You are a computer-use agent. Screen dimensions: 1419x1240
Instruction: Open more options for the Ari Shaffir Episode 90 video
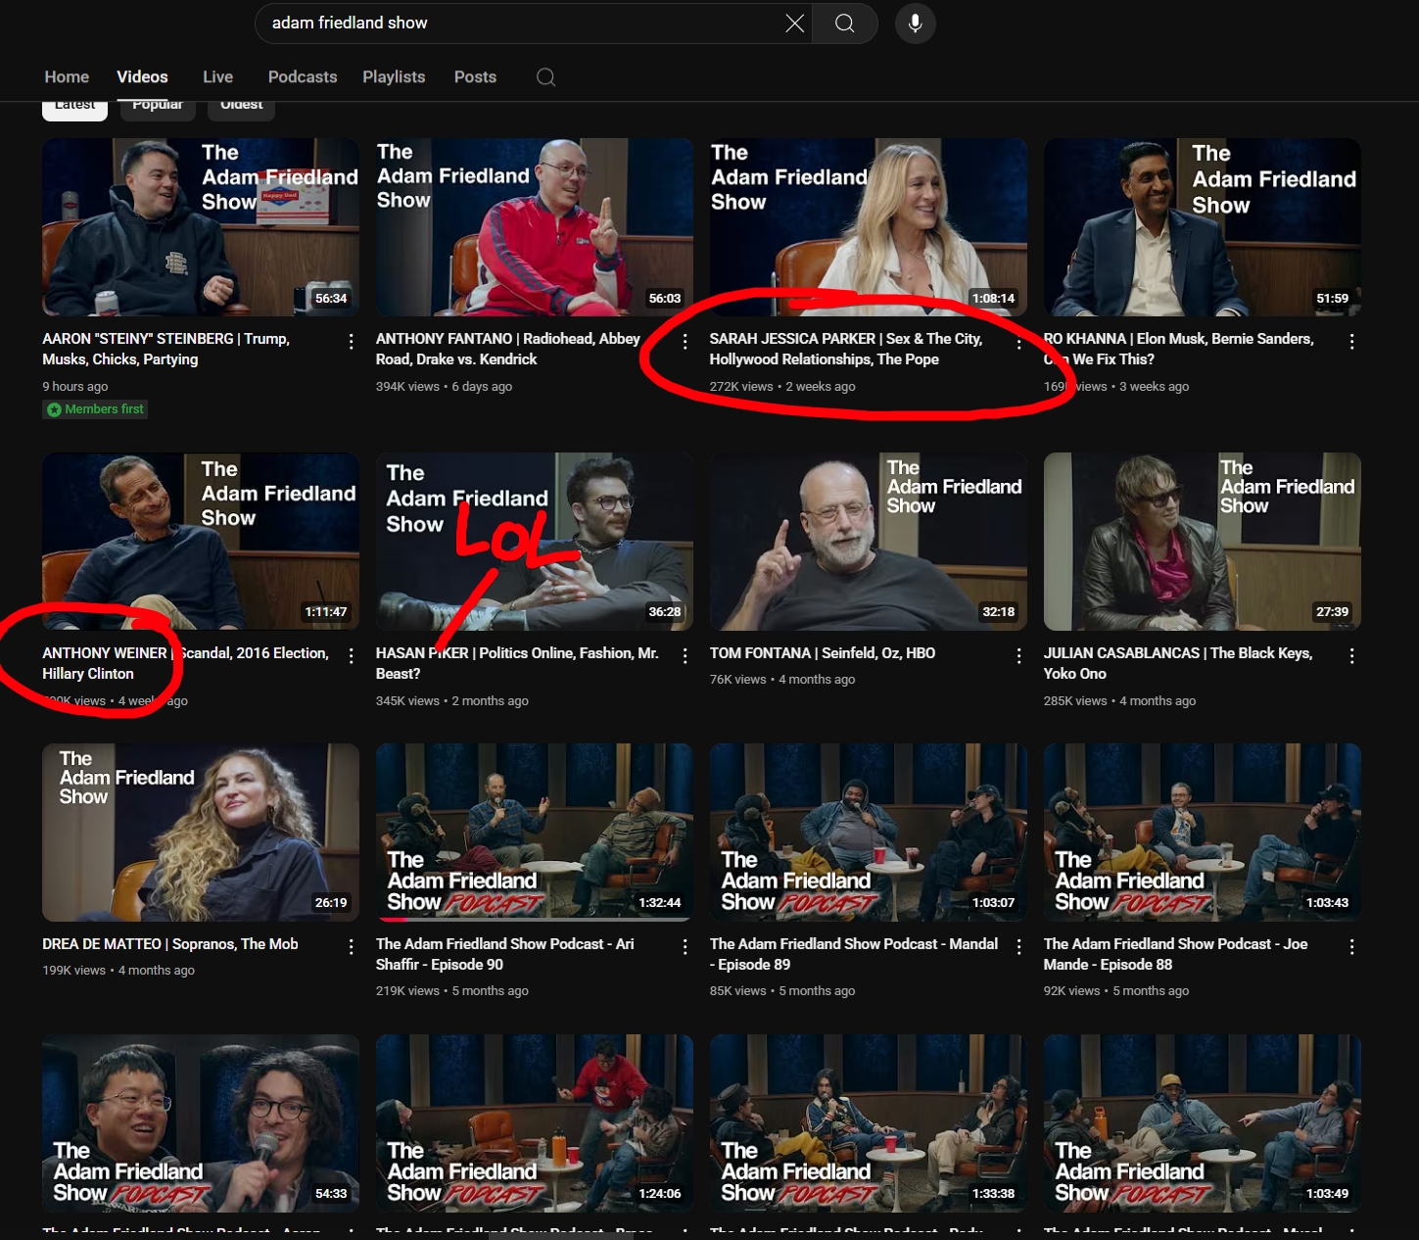point(685,946)
